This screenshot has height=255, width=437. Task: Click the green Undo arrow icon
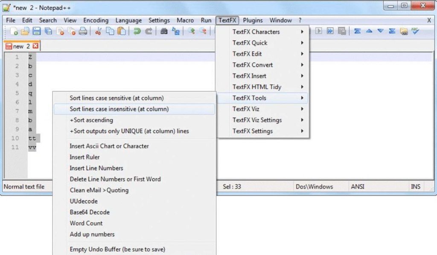[137, 31]
